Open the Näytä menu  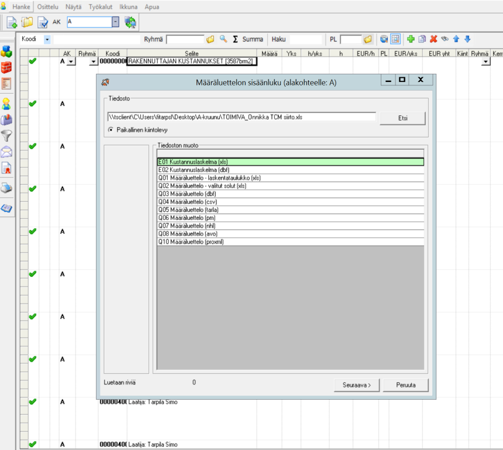(74, 7)
